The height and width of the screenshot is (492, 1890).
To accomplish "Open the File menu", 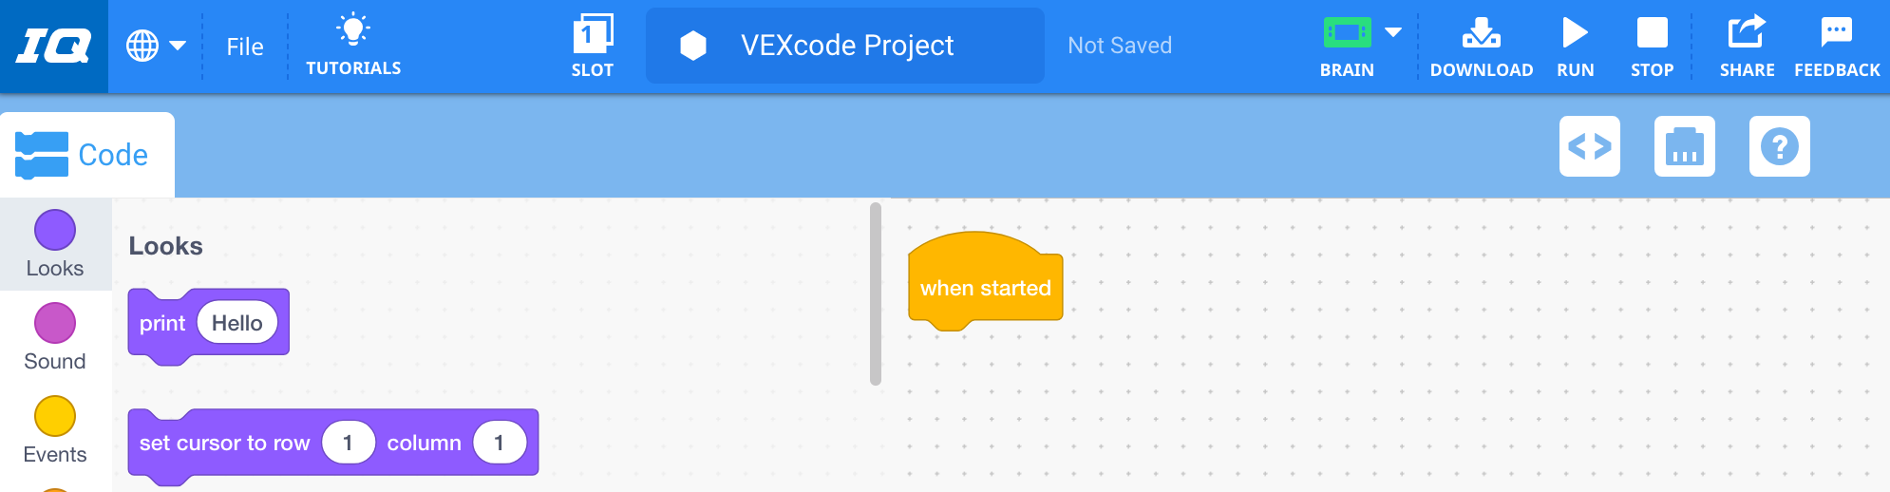I will pyautogui.click(x=245, y=47).
